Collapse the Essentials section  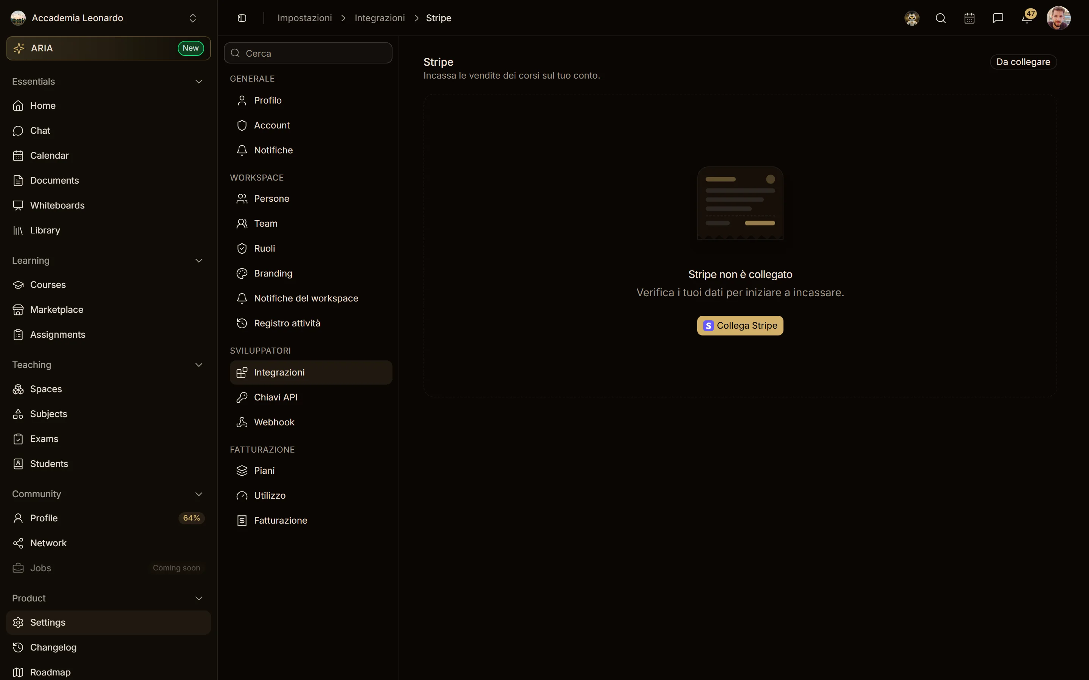click(x=199, y=81)
